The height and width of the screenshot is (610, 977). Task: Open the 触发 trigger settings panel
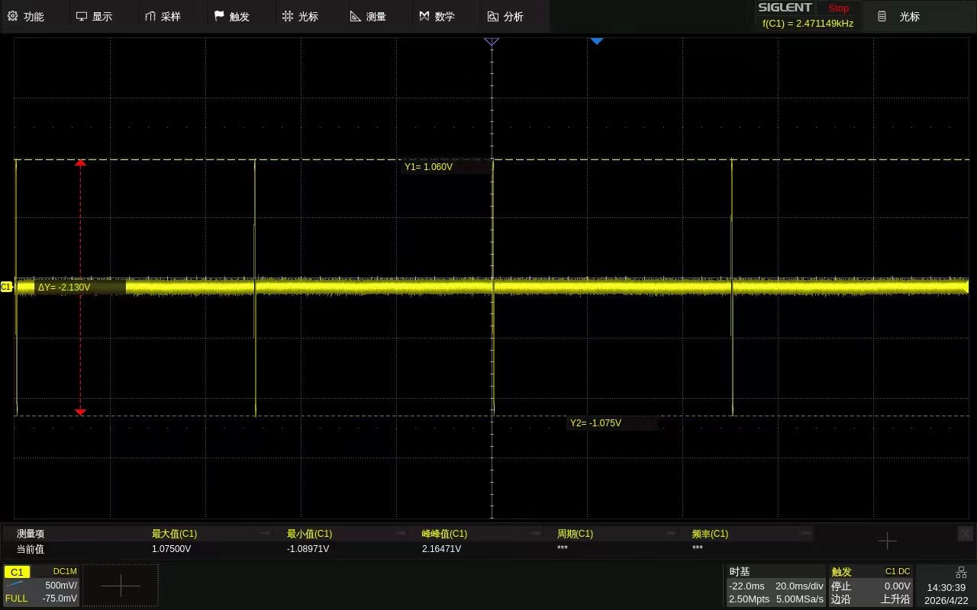[x=871, y=585]
